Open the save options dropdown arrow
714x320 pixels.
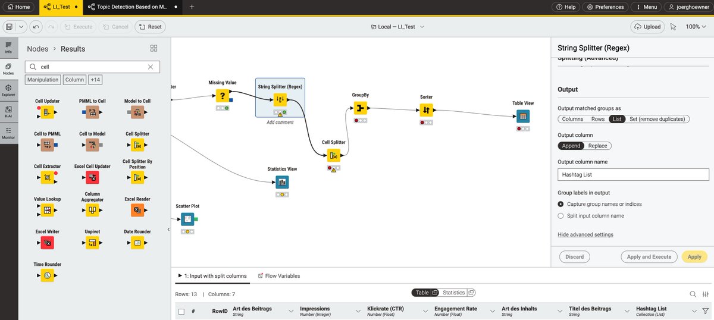22,27
